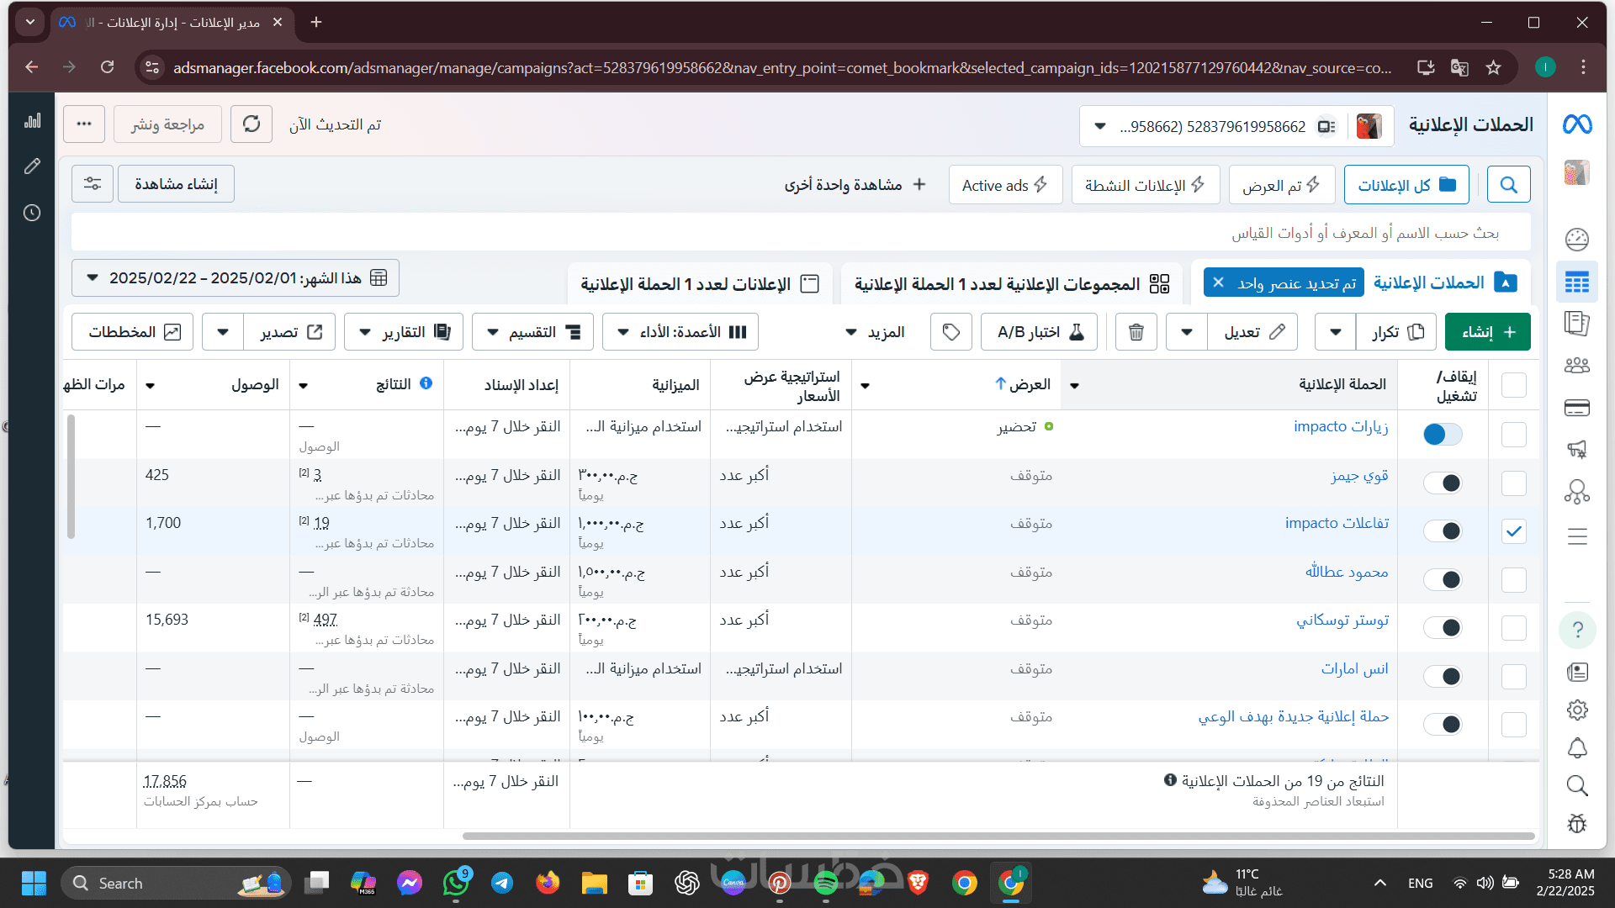Expand the الأعمدة: الأداء columns dropdown
This screenshot has width=1615, height=908.
680,332
